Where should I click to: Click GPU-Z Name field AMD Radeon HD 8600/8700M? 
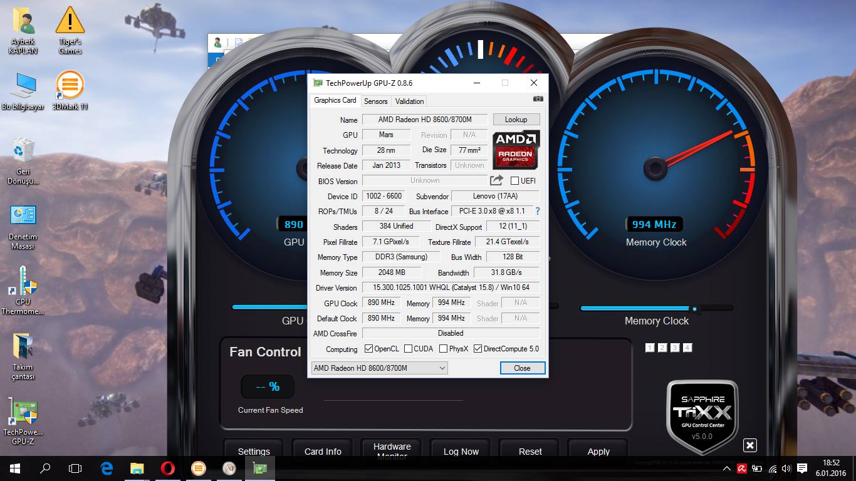click(425, 120)
